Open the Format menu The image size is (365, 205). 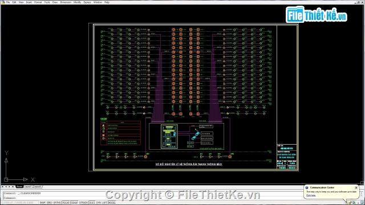(x=38, y=2)
